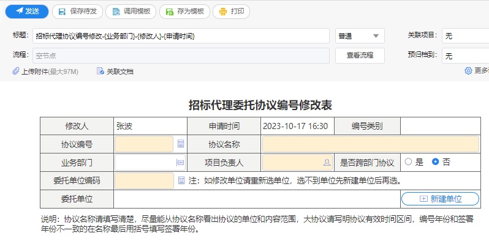The width and height of the screenshot is (489, 244).
Task: Click the 保存待发 toolbar button
Action: pyautogui.click(x=77, y=12)
